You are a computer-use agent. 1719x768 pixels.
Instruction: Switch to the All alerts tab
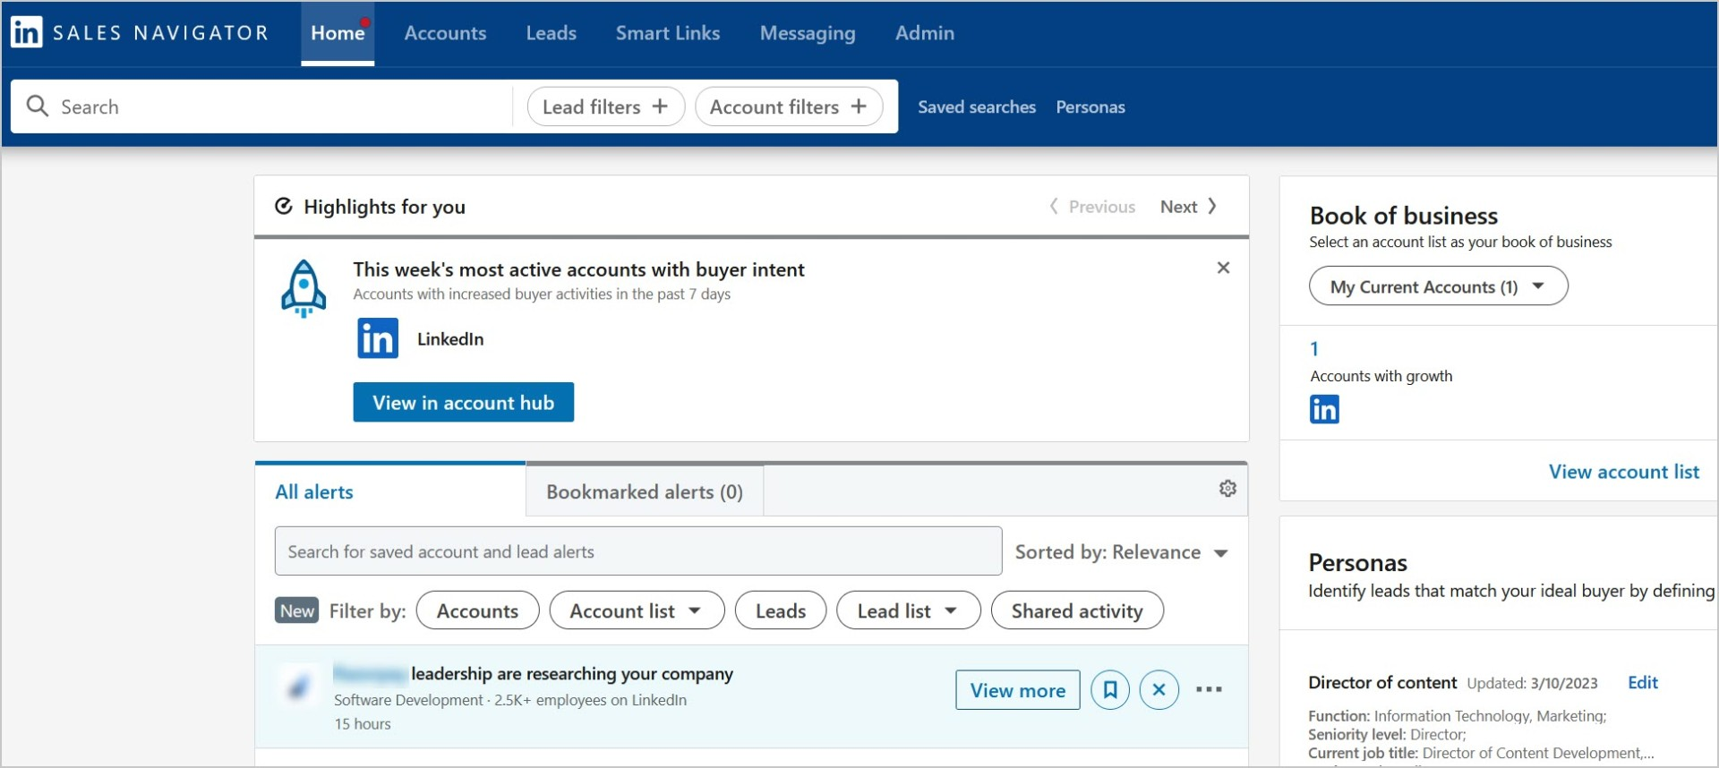[390, 491]
